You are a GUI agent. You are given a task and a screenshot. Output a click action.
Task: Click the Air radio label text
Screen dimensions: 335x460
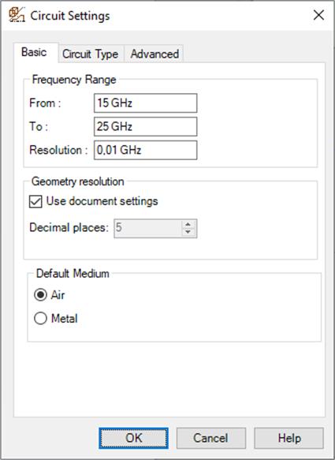tap(58, 295)
